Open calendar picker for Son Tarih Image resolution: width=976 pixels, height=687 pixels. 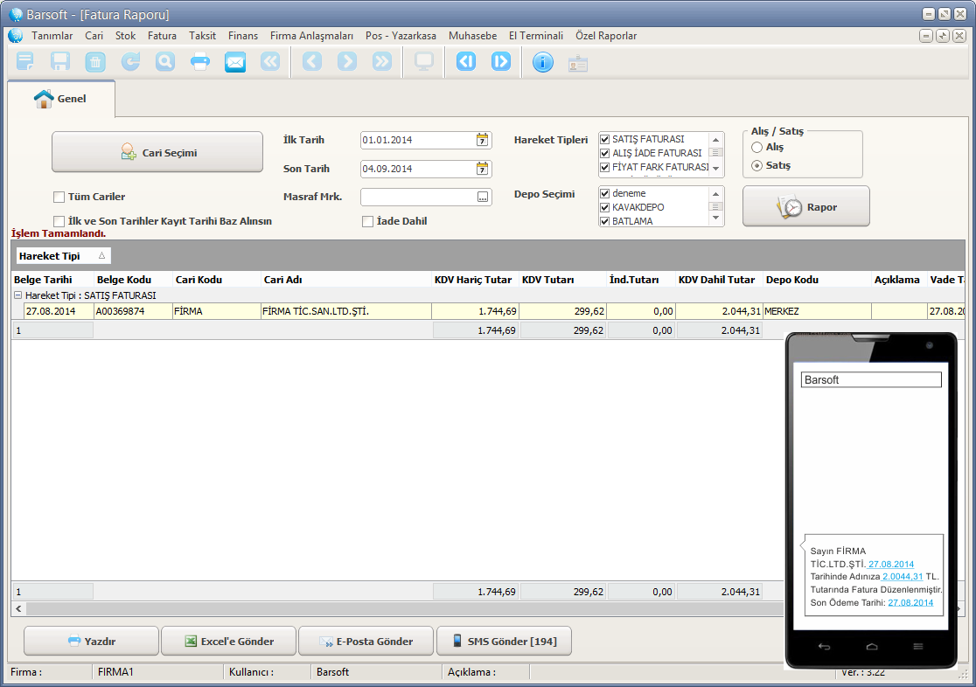pyautogui.click(x=482, y=169)
